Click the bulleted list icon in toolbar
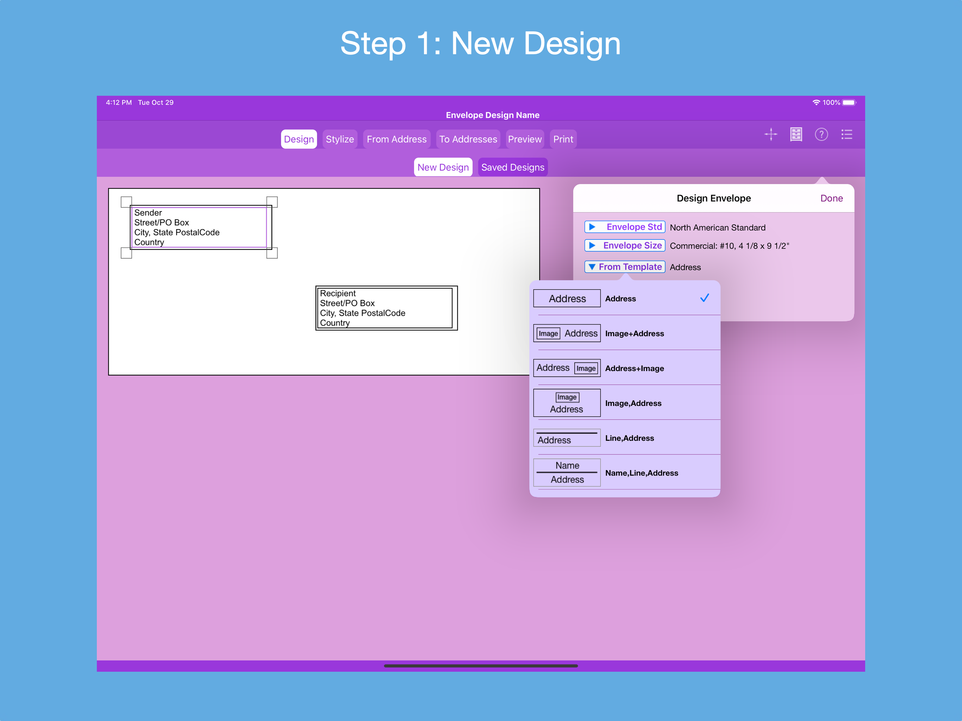The width and height of the screenshot is (962, 721). [847, 134]
